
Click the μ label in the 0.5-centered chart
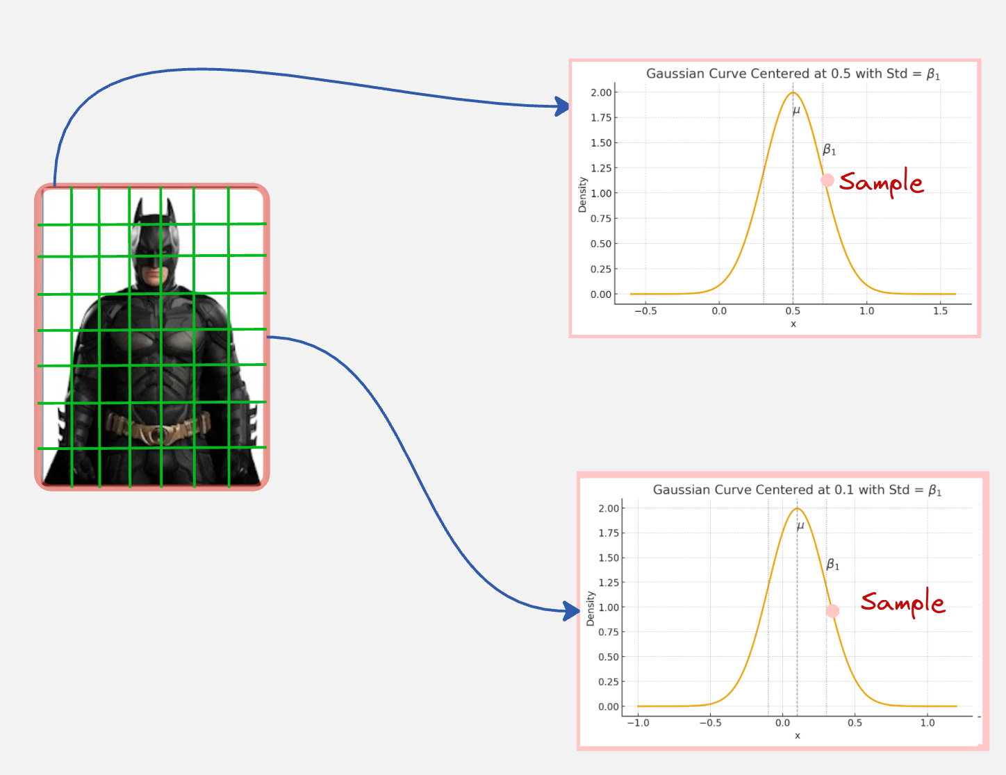pyautogui.click(x=796, y=110)
